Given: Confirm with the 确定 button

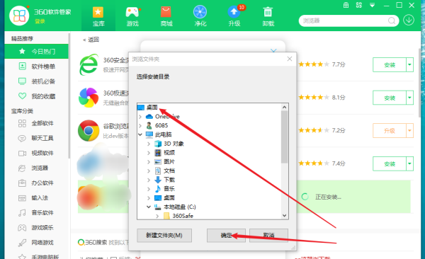Looking at the screenshot, I should [227, 236].
